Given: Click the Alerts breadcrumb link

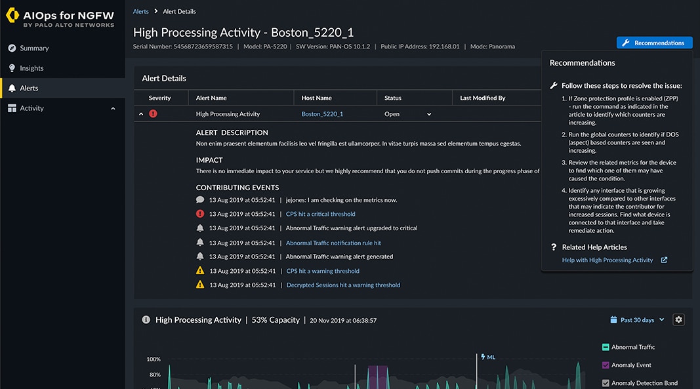Looking at the screenshot, I should tap(140, 11).
